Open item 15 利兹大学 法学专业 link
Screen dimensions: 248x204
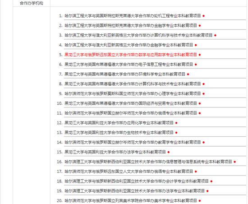coord(115,152)
